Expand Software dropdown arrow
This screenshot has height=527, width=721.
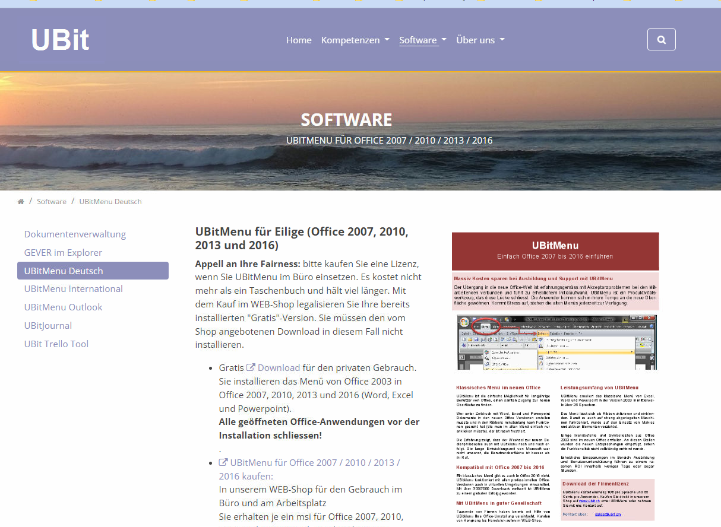[x=444, y=40]
